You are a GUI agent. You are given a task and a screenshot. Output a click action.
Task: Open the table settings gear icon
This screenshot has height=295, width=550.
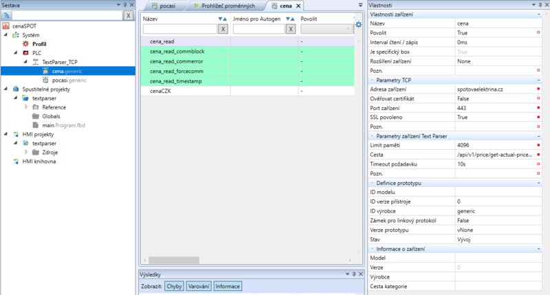click(x=358, y=25)
